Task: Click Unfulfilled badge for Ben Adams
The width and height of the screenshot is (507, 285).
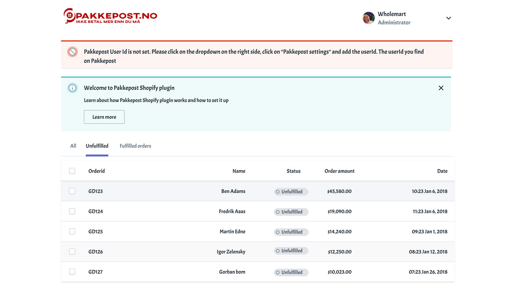Action: coord(291,192)
